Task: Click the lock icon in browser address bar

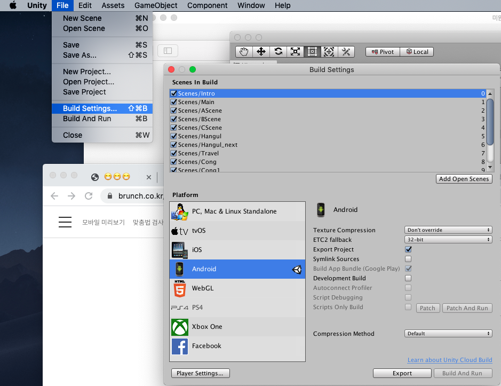Action: [x=109, y=196]
